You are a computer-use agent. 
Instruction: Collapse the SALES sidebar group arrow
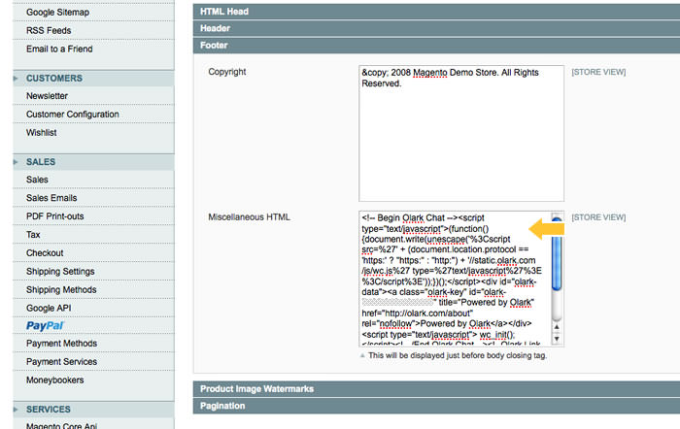pyautogui.click(x=17, y=162)
